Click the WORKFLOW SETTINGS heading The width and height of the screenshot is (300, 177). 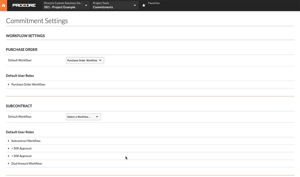25,36
